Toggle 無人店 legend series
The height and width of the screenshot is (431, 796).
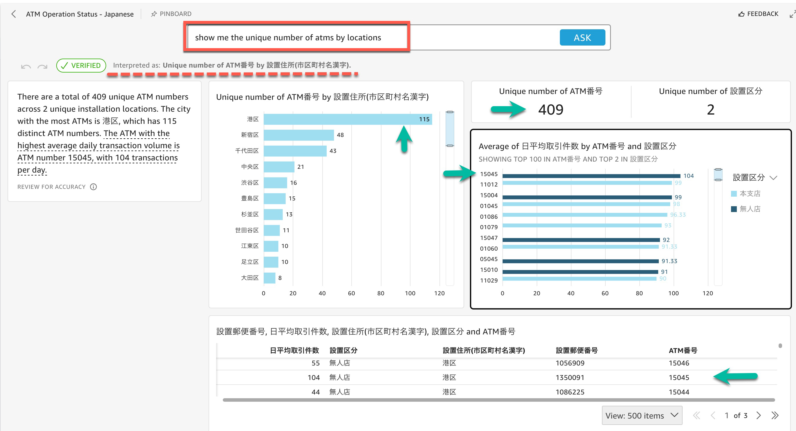pyautogui.click(x=749, y=209)
